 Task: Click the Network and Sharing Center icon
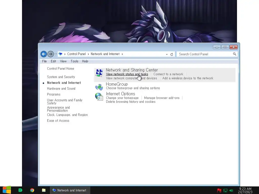[x=99, y=73]
